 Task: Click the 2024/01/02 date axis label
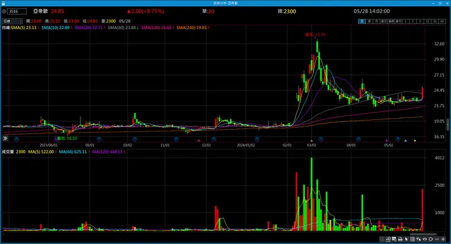point(246,145)
